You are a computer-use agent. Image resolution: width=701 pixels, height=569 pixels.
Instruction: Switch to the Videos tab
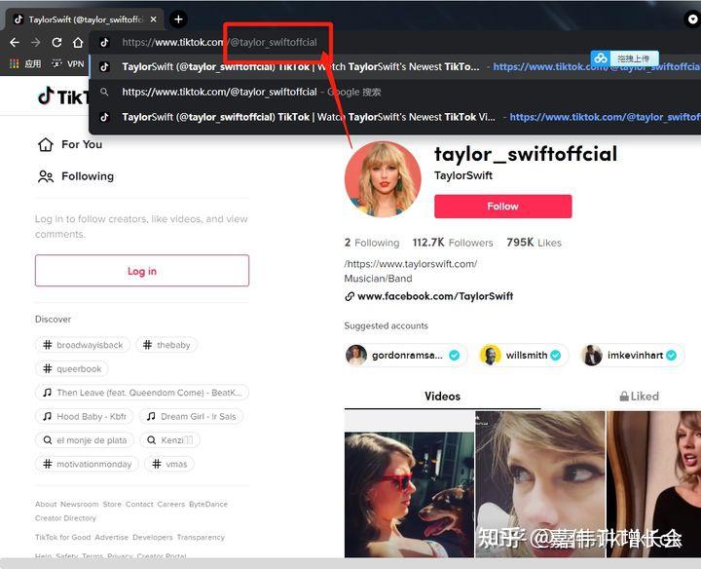(443, 397)
